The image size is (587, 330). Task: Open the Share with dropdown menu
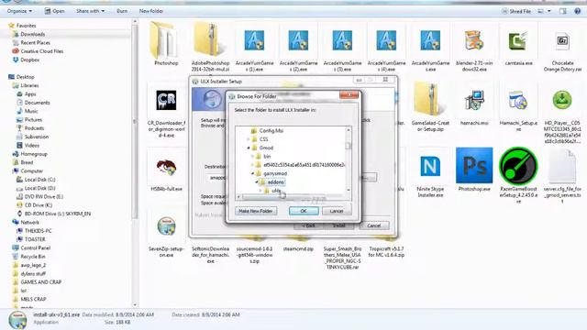[x=91, y=11]
